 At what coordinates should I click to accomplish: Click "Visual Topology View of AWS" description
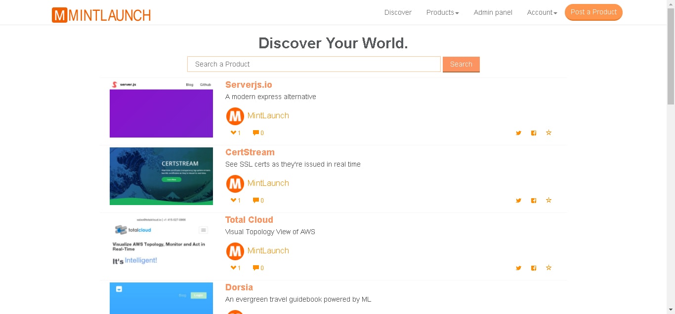pos(270,232)
